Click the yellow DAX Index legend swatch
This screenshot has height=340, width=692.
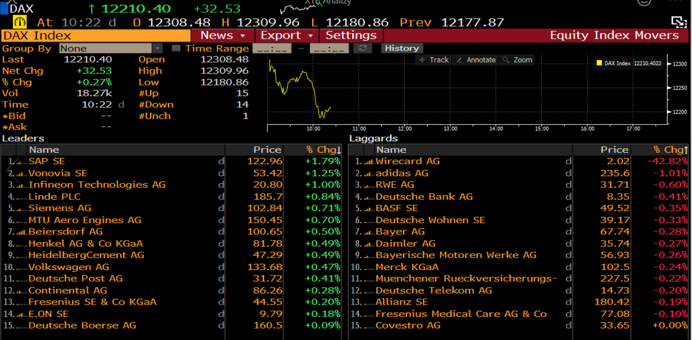coord(599,63)
